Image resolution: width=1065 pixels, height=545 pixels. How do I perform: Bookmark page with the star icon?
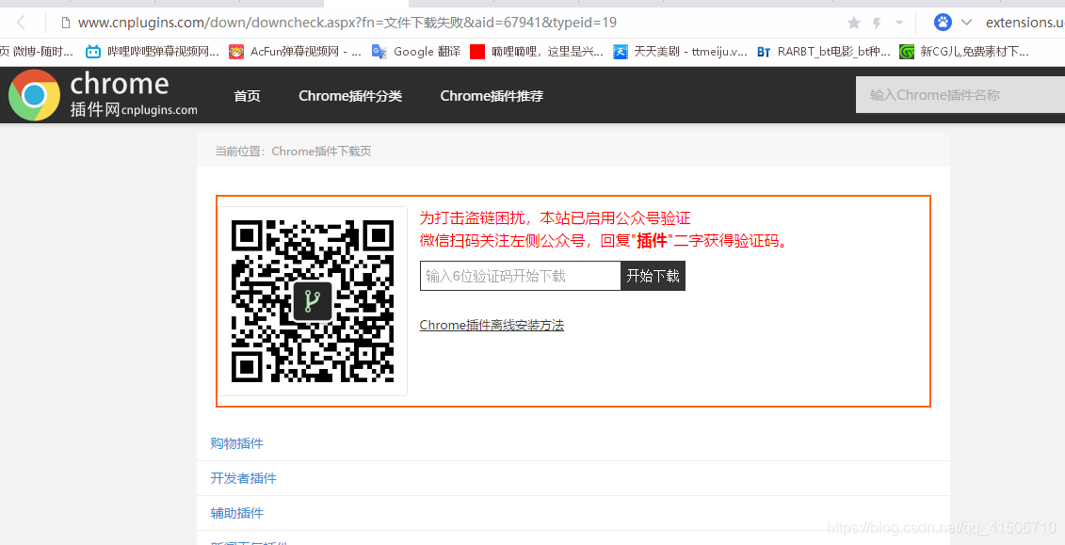tap(854, 24)
